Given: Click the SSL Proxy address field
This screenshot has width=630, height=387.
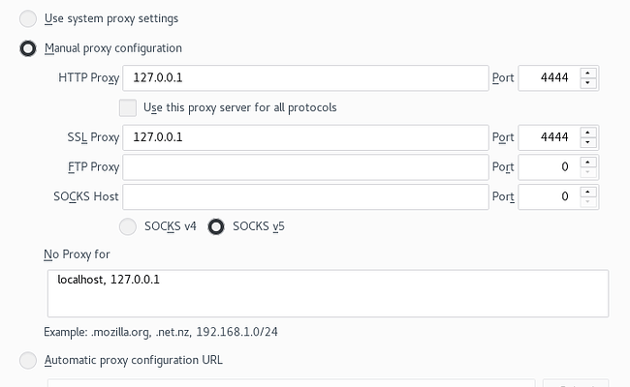Looking at the screenshot, I should pos(305,137).
